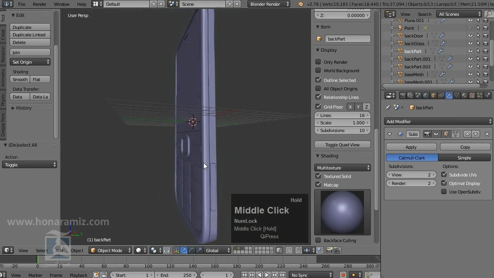This screenshot has height=278, width=494.
Task: Toggle the Subdivide UVs option
Action: [x=444, y=175]
